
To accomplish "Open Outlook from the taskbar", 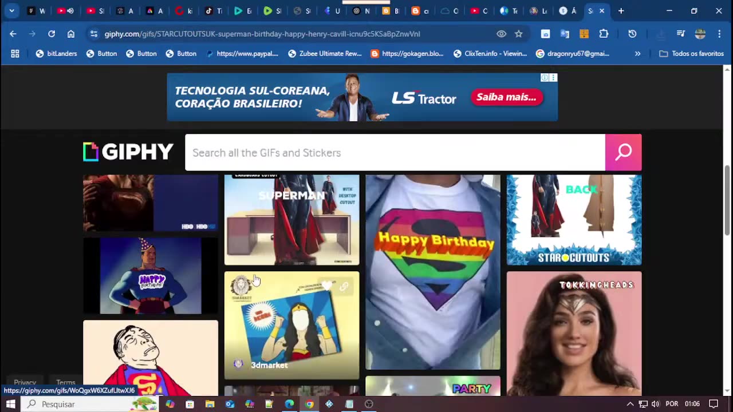I will point(230,404).
